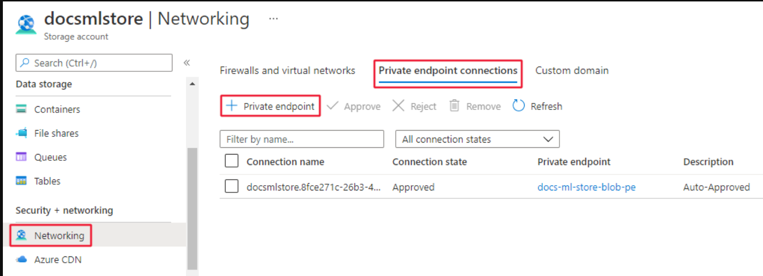
Task: Select the Private endpoint connections tab
Action: pyautogui.click(x=448, y=71)
